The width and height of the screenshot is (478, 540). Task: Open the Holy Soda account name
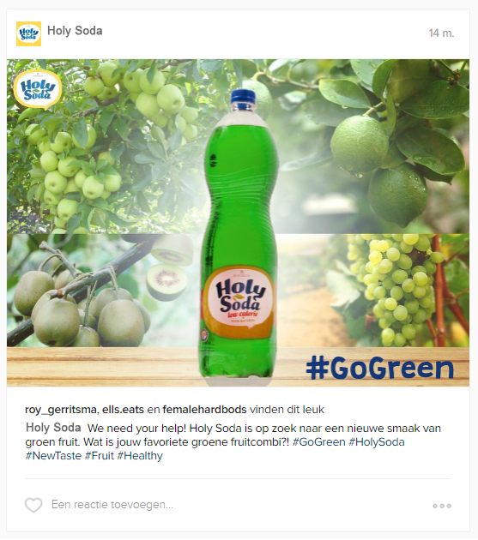coord(75,31)
